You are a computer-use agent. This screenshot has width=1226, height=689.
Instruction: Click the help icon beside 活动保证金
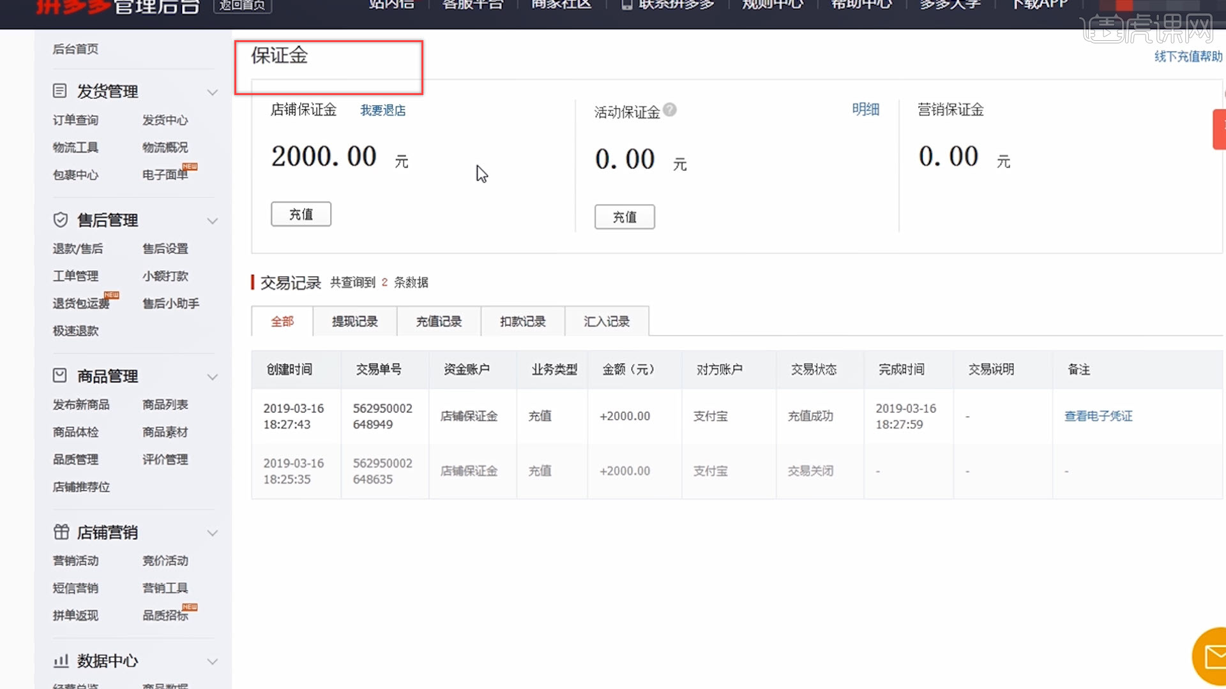point(669,110)
